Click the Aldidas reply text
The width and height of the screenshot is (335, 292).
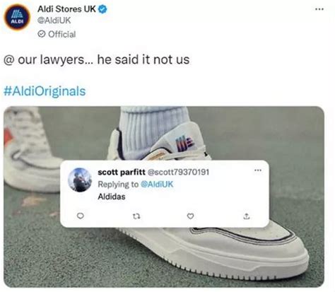(x=112, y=197)
